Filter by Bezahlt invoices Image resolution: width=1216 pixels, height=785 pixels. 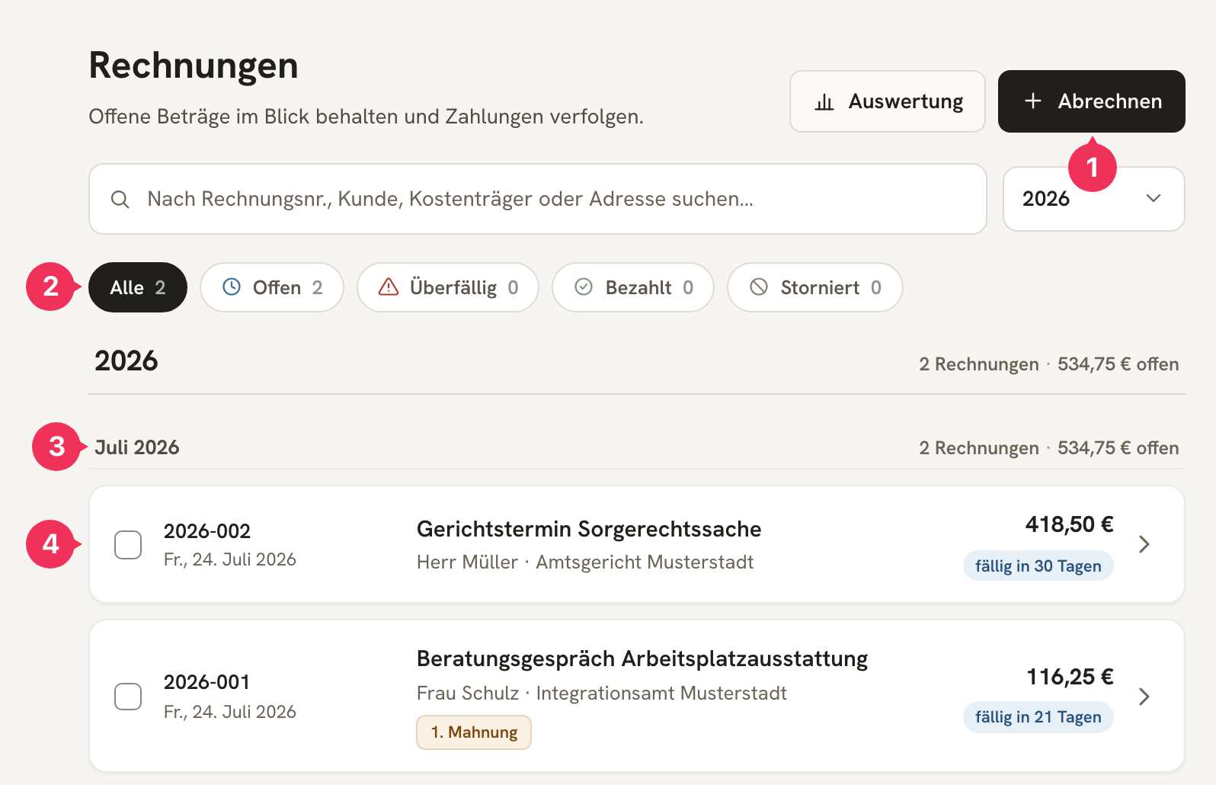tap(633, 287)
